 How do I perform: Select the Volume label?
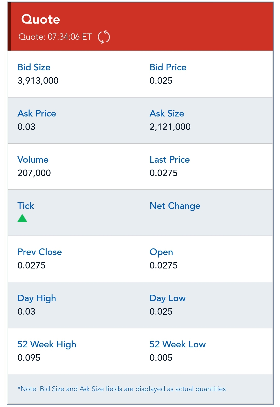33,160
